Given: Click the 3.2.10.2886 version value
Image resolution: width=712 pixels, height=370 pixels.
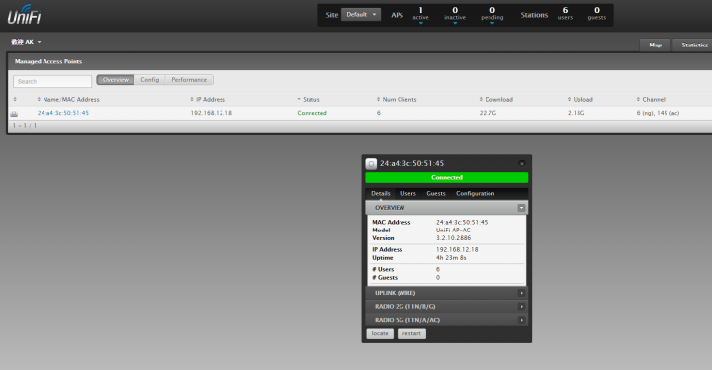Looking at the screenshot, I should [x=453, y=238].
